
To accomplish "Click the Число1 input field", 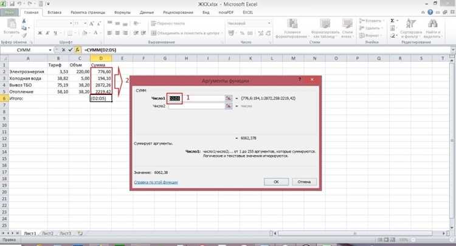I will (196, 99).
